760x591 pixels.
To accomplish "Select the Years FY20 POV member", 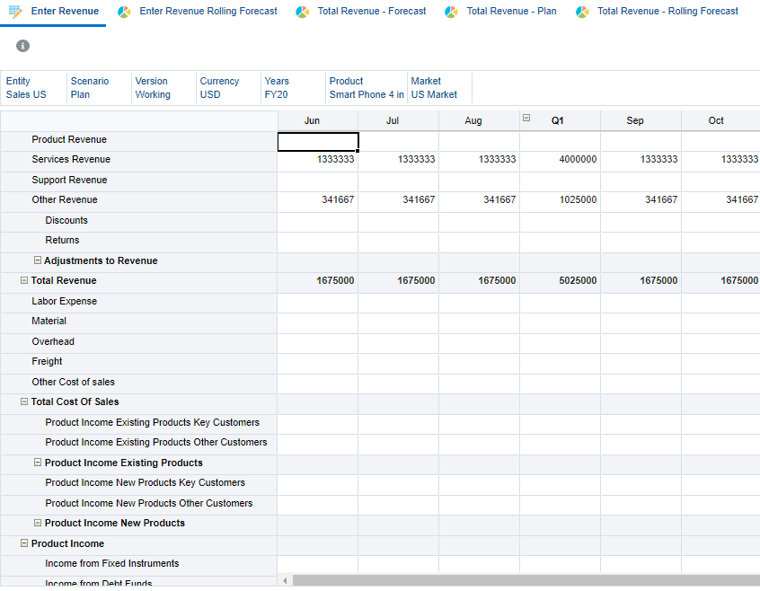I will tap(281, 92).
